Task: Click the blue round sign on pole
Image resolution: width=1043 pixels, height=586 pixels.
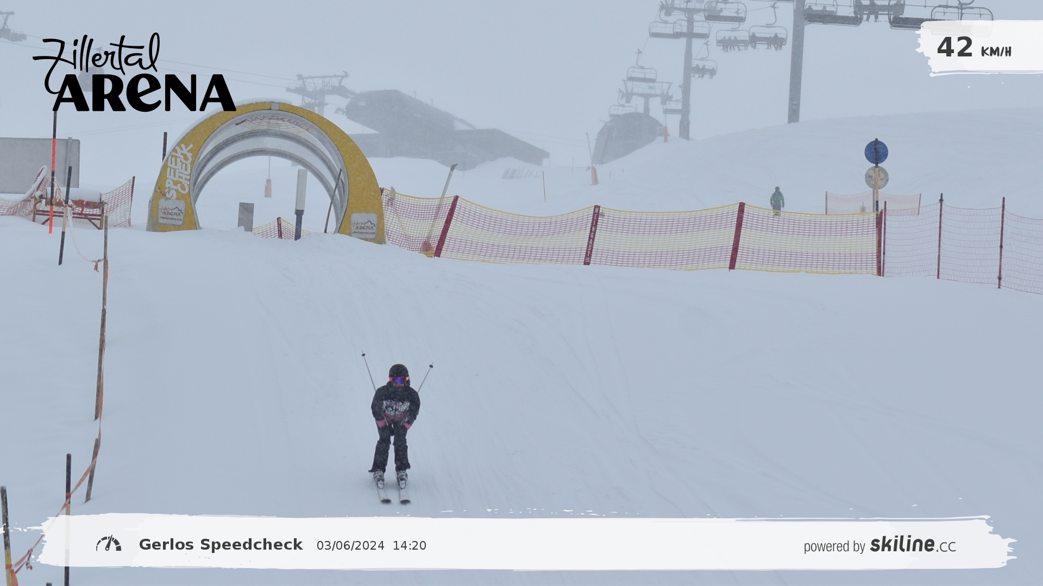Action: [876, 152]
